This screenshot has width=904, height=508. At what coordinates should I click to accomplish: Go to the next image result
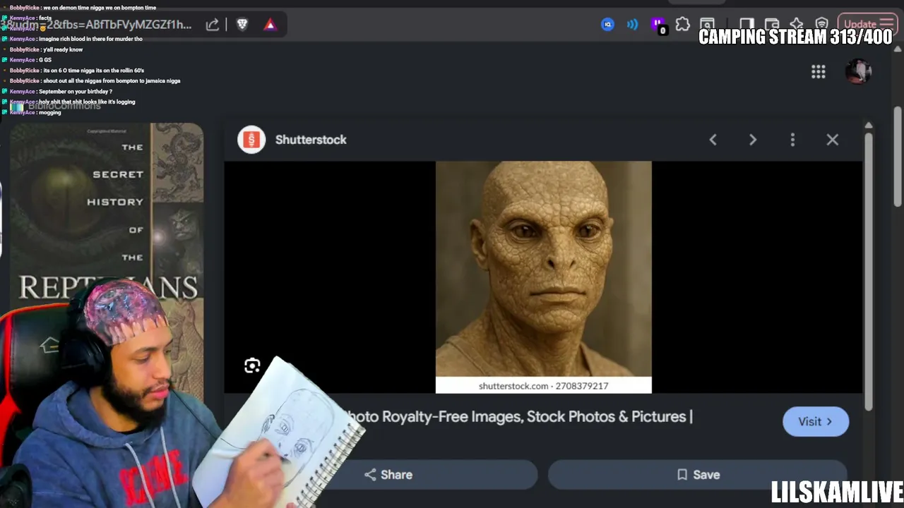click(x=753, y=140)
